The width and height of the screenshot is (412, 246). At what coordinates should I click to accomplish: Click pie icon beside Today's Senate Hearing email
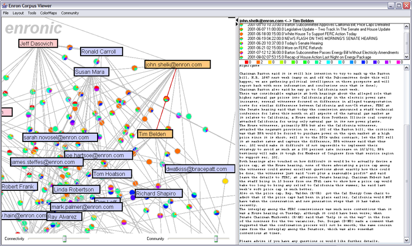(241, 43)
